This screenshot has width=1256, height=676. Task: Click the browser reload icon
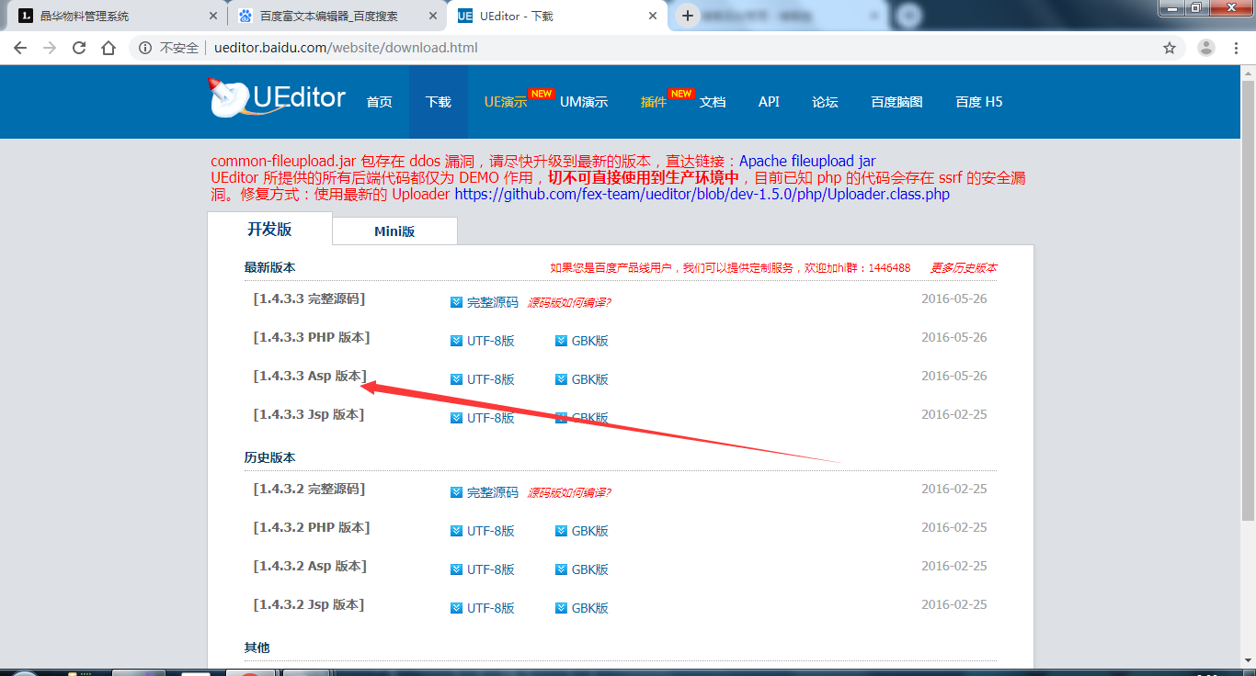(x=79, y=48)
